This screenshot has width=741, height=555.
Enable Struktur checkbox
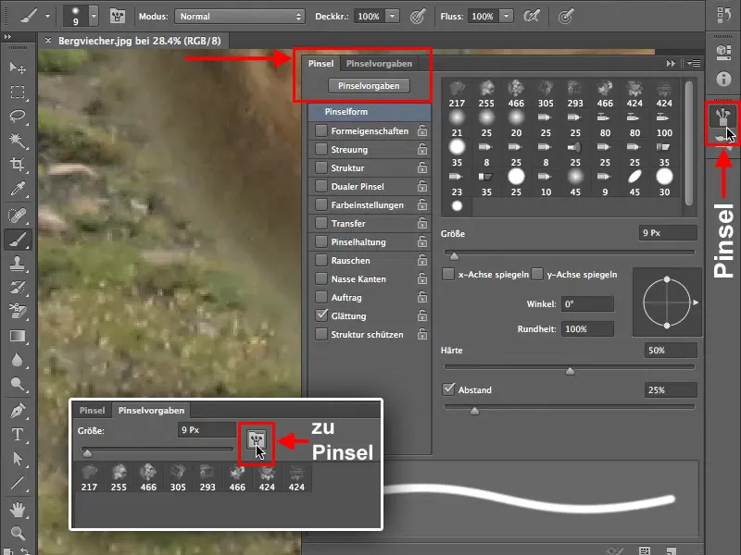321,167
